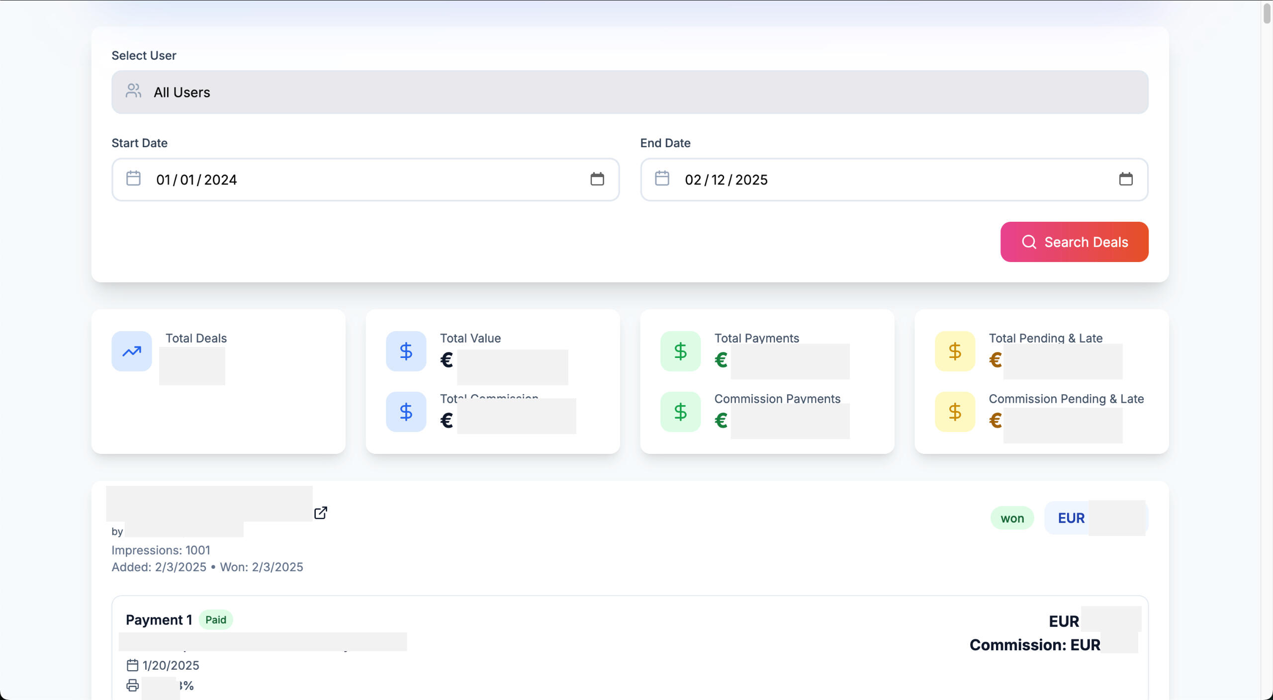Image resolution: width=1273 pixels, height=700 pixels.
Task: Click the Search Deals button
Action: tap(1074, 242)
